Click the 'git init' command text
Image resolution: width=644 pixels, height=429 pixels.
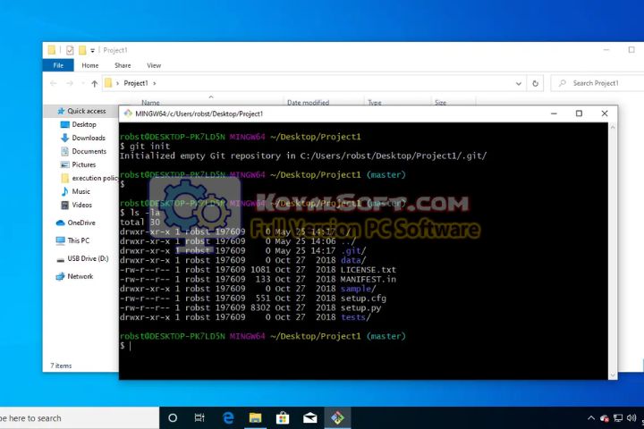point(149,146)
